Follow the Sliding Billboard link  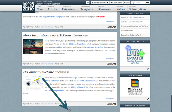click(x=78, y=87)
